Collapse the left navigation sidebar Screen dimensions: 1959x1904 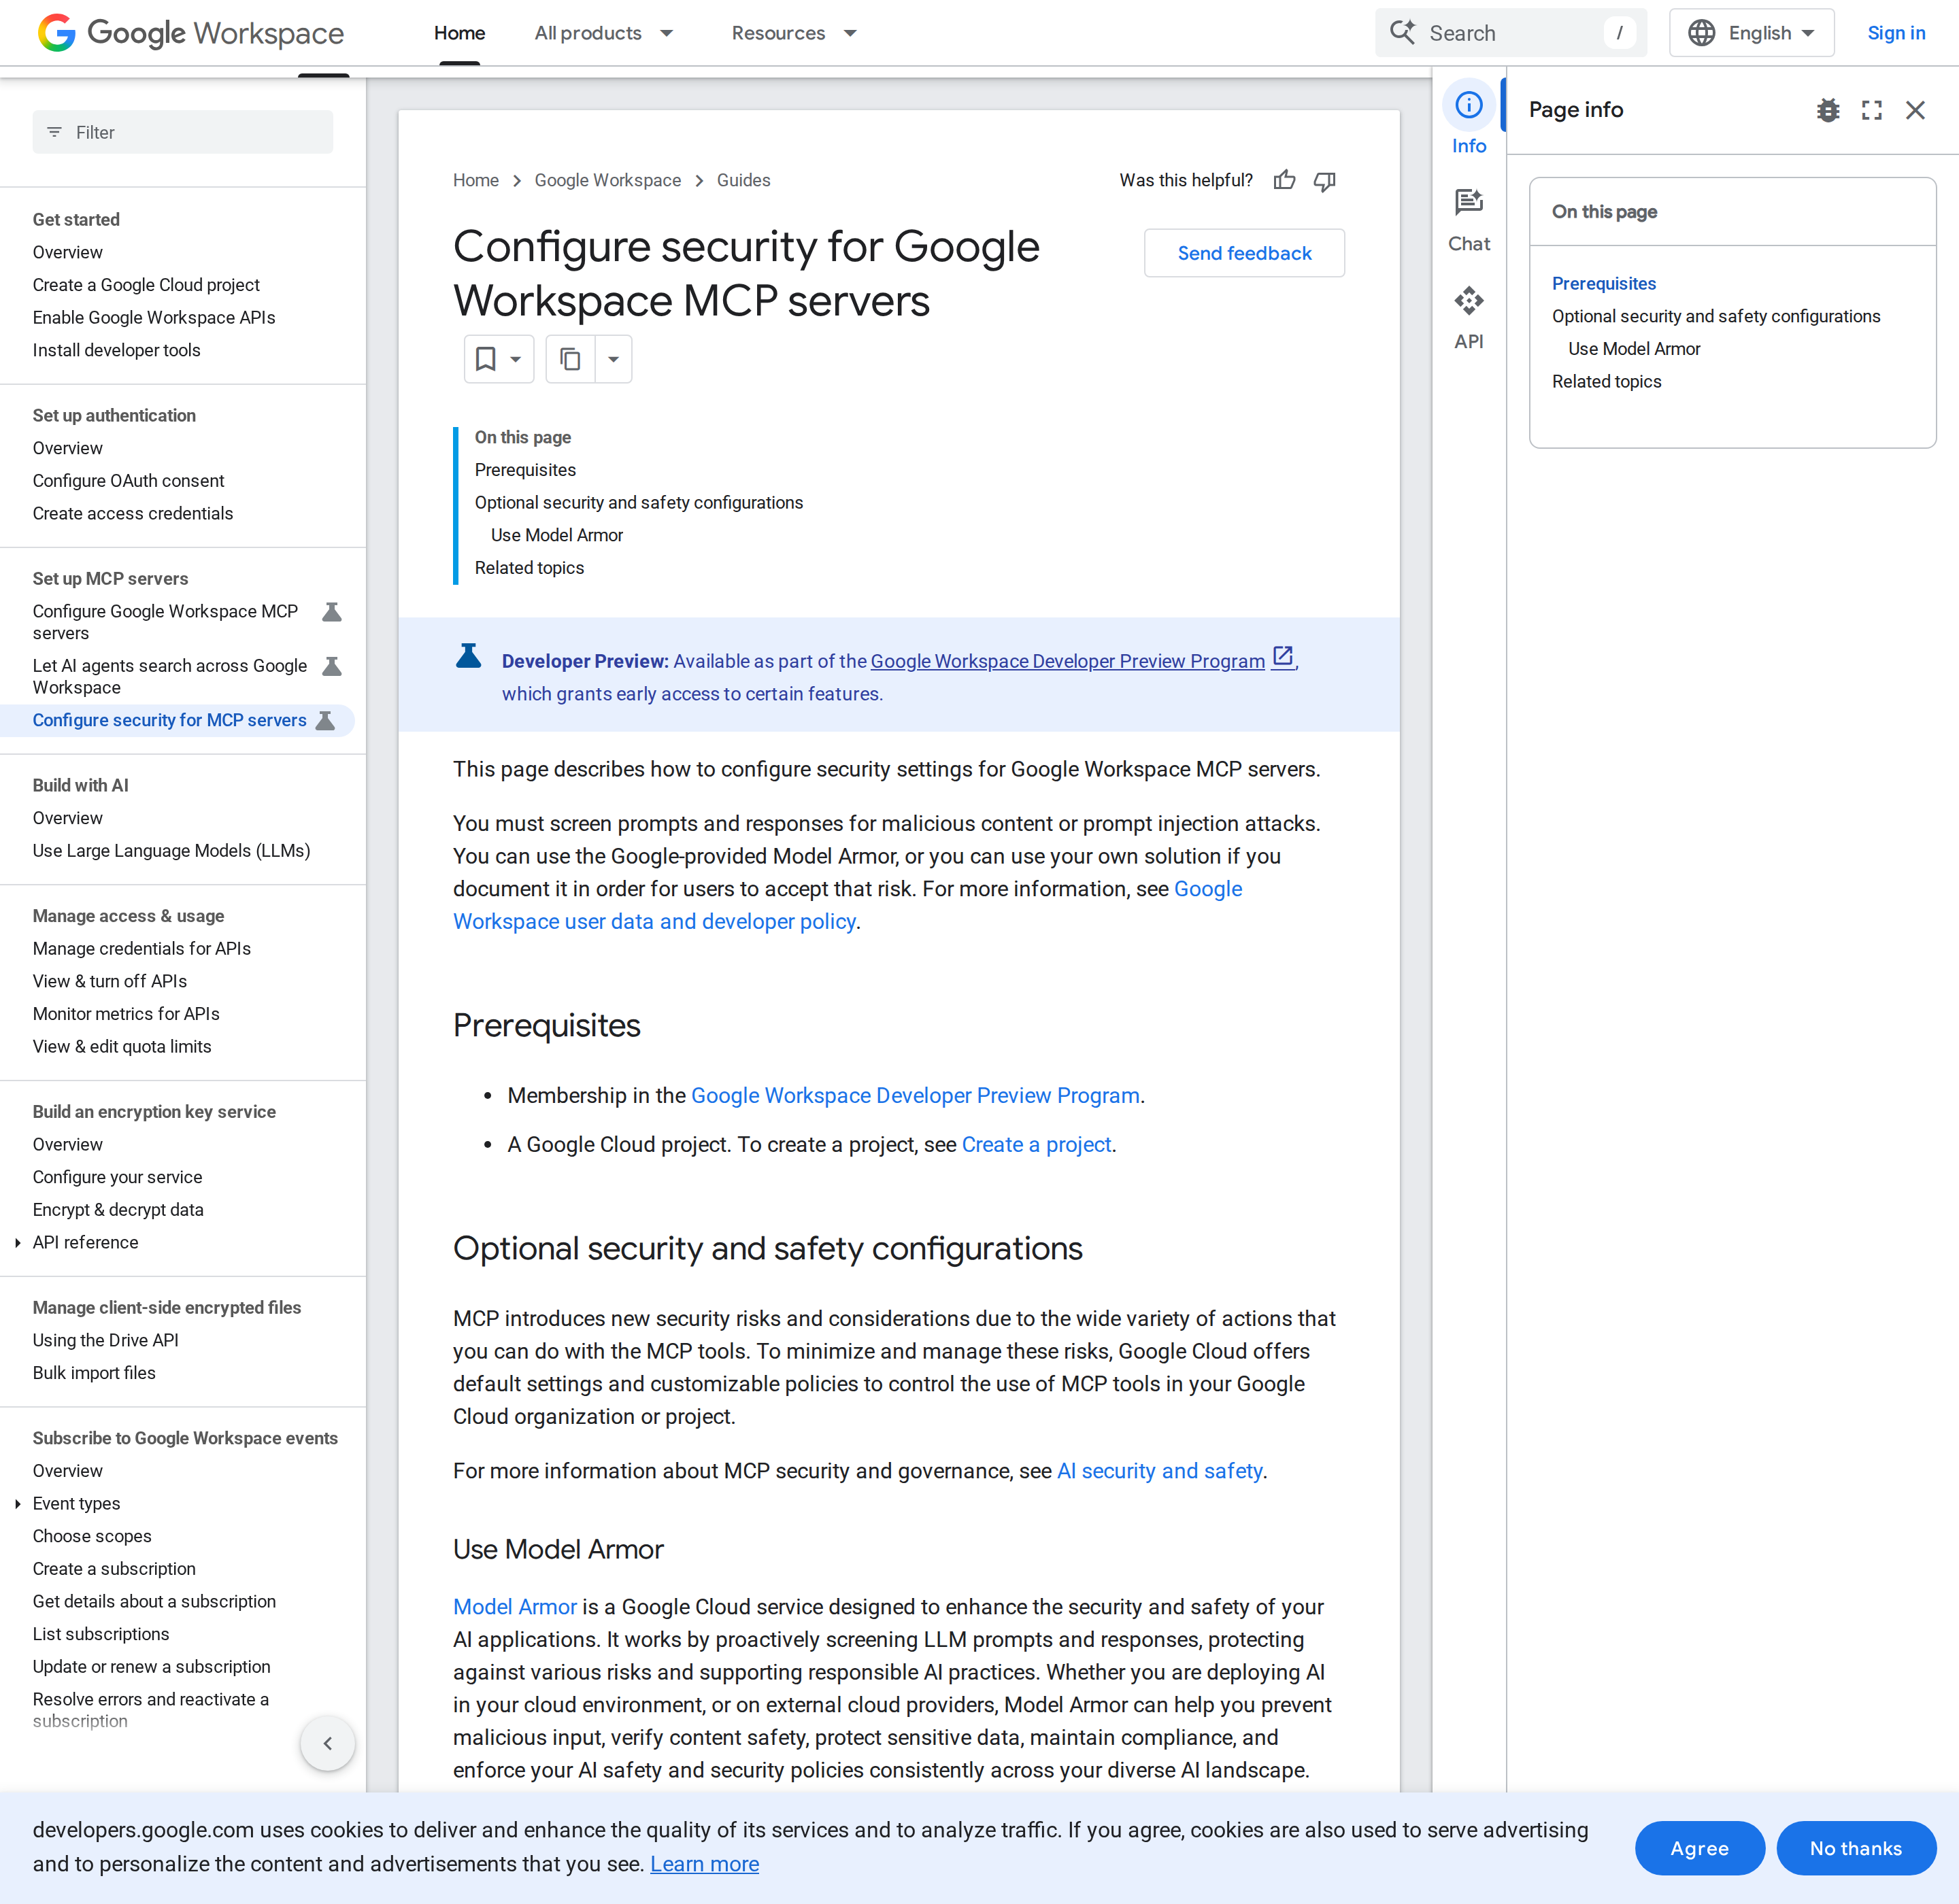tap(327, 1743)
